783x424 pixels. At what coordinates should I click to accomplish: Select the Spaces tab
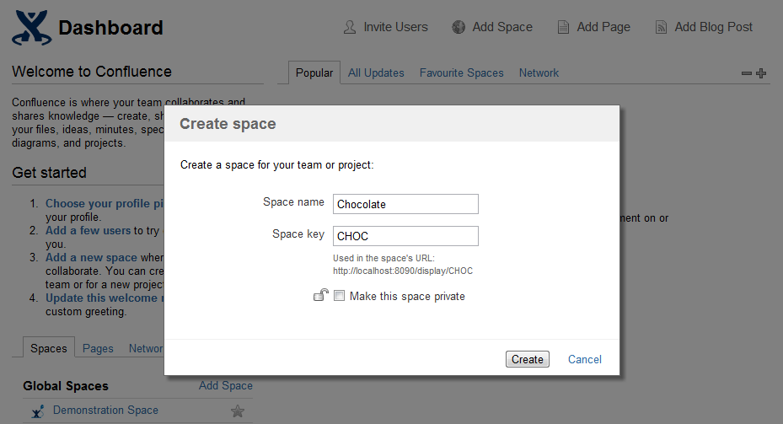coord(48,348)
